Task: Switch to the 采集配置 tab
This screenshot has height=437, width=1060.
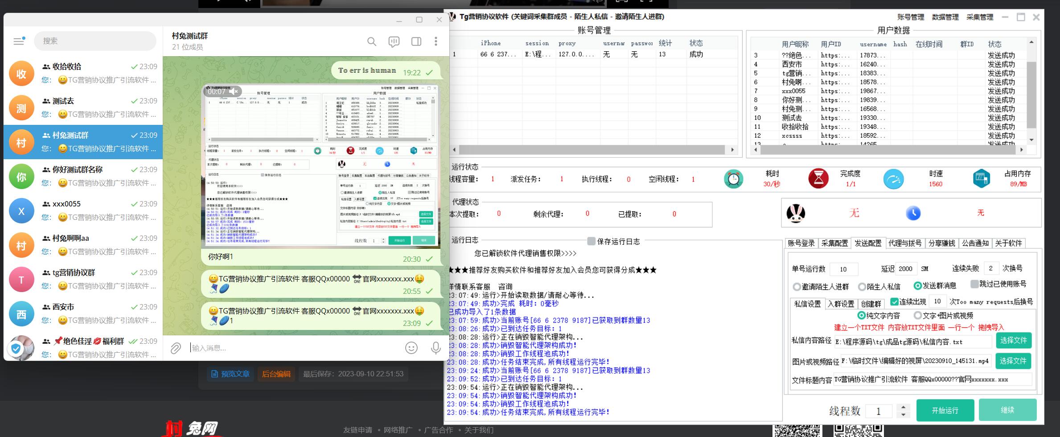Action: tap(834, 243)
